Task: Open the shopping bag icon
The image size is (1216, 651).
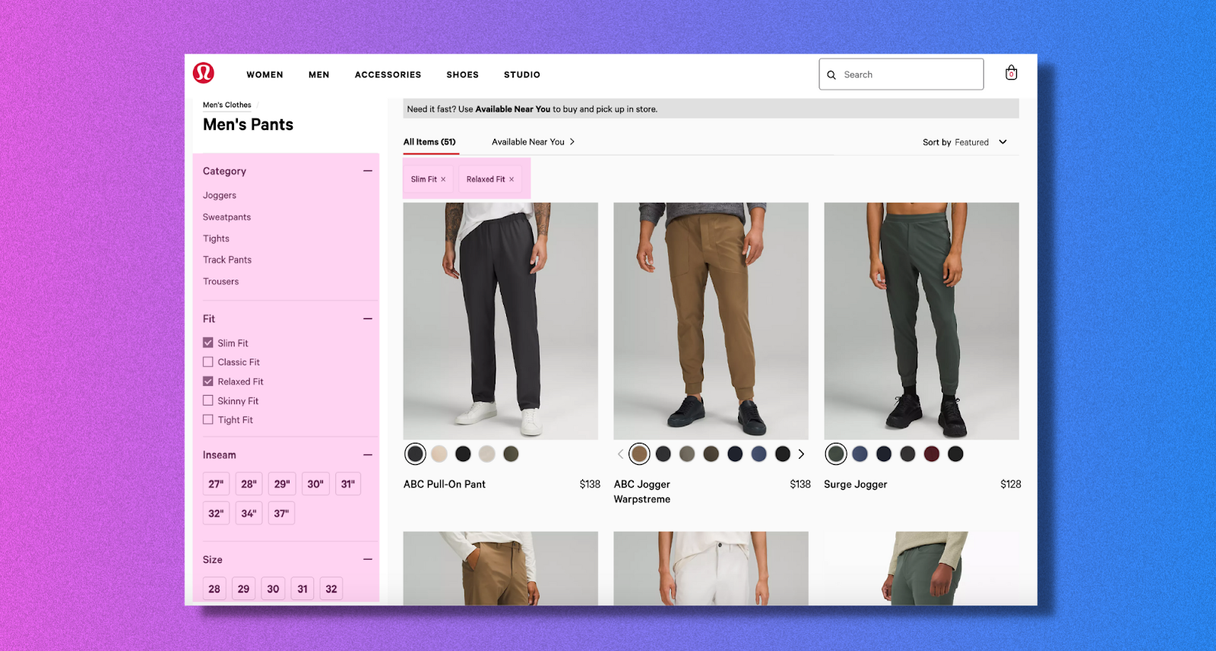Action: tap(1011, 73)
